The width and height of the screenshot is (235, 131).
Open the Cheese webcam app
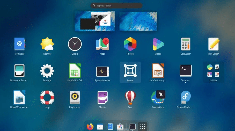tap(102, 99)
